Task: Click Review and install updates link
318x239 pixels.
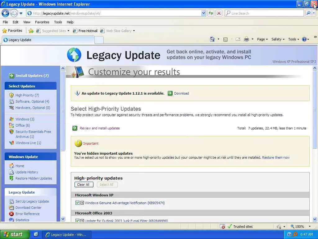Action: [x=100, y=128]
